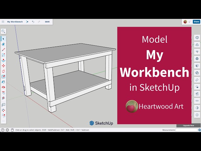Open the Scenes clapperboard panel
The image size is (201, 151).
(x=197, y=94)
